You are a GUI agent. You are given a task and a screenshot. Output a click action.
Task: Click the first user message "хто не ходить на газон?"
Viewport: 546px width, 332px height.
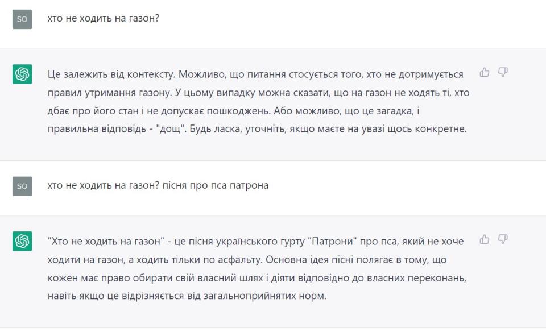102,19
